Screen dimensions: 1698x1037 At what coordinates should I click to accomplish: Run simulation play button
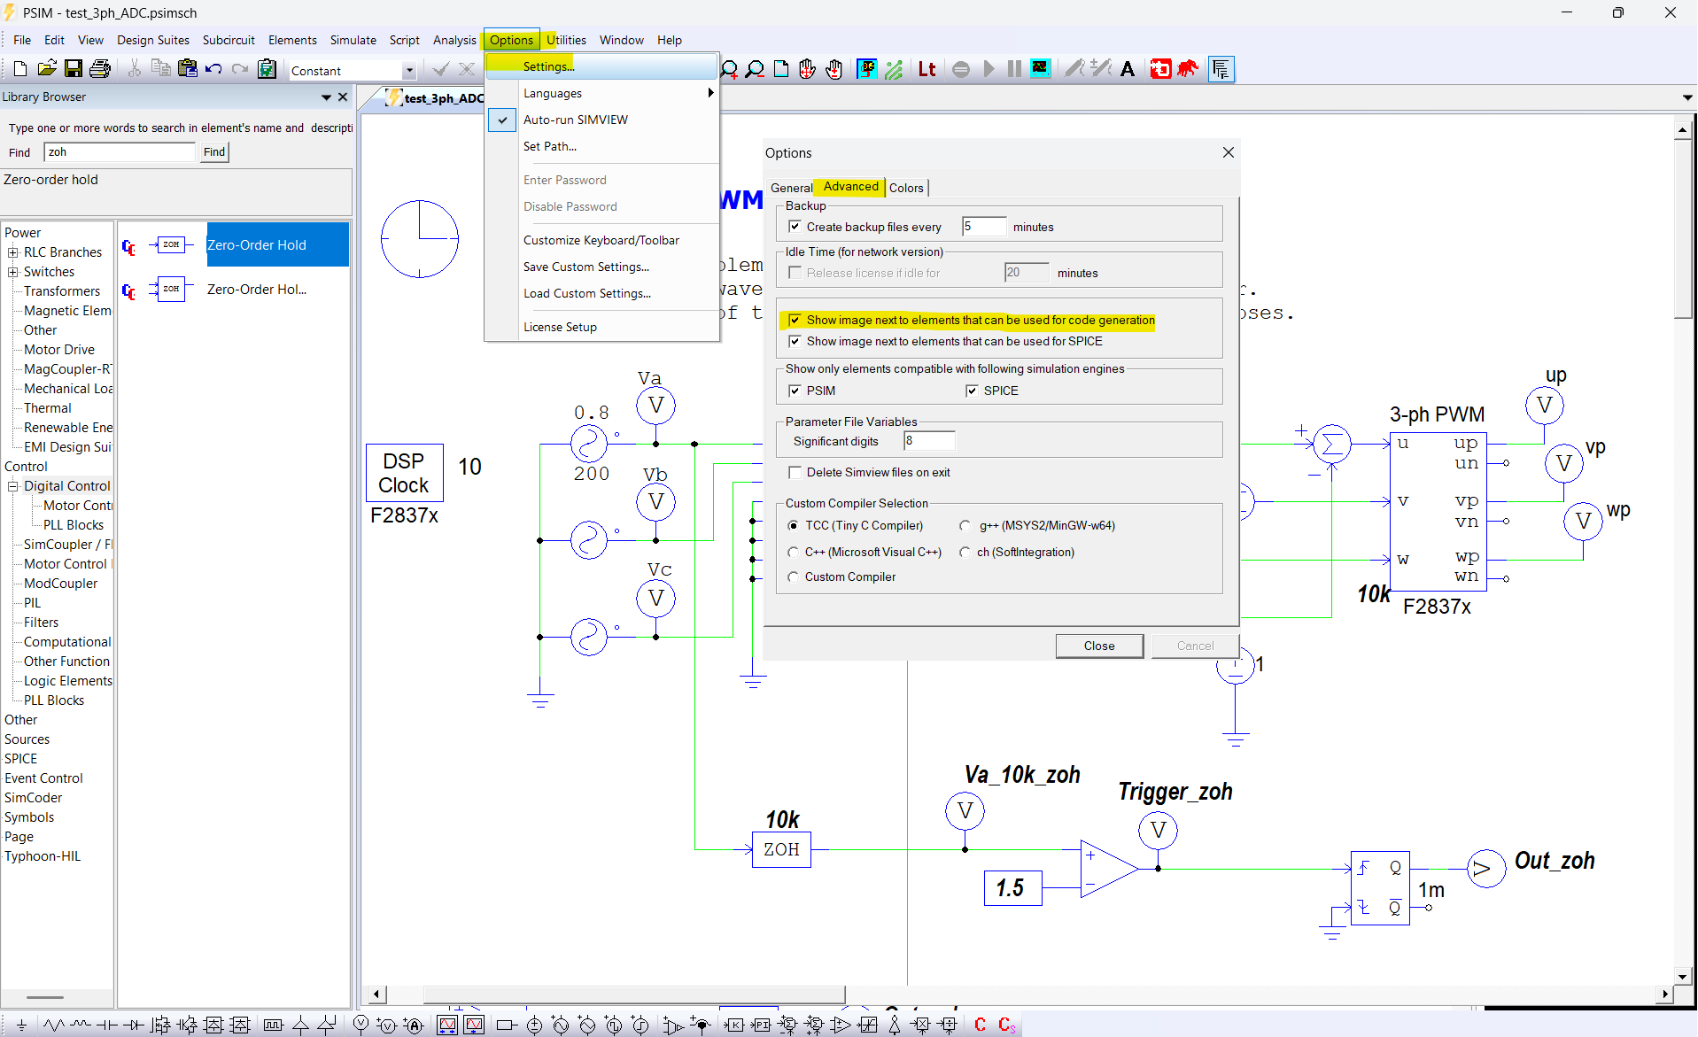coord(989,69)
